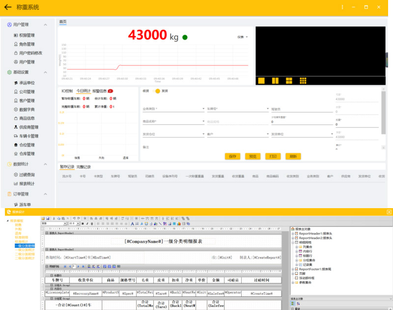Click the back arrow in title bar
Image resolution: width=393 pixels, height=310 pixels.
[x=8, y=7]
